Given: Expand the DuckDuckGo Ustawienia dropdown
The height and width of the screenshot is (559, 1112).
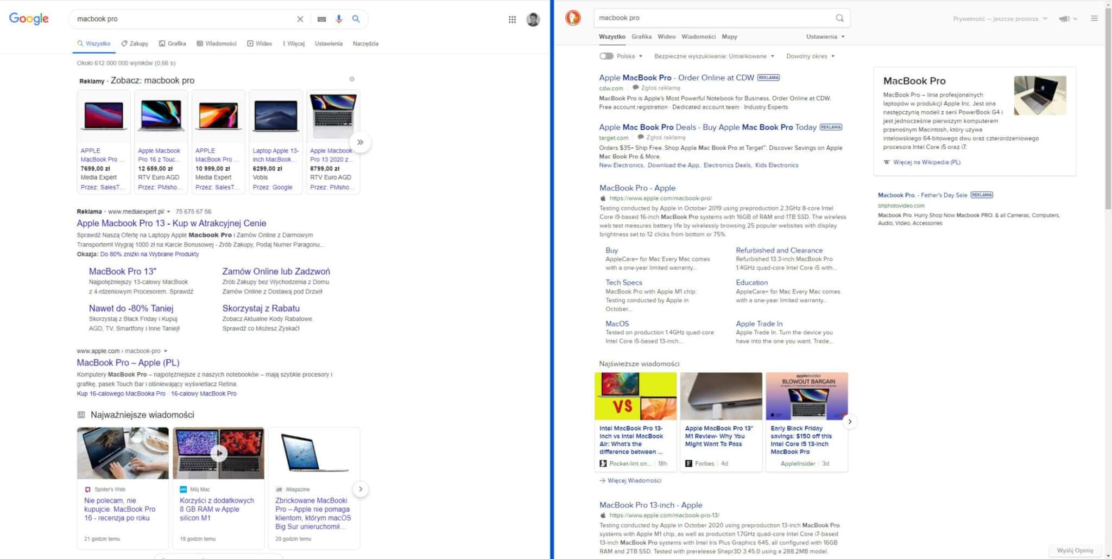Looking at the screenshot, I should pyautogui.click(x=825, y=36).
